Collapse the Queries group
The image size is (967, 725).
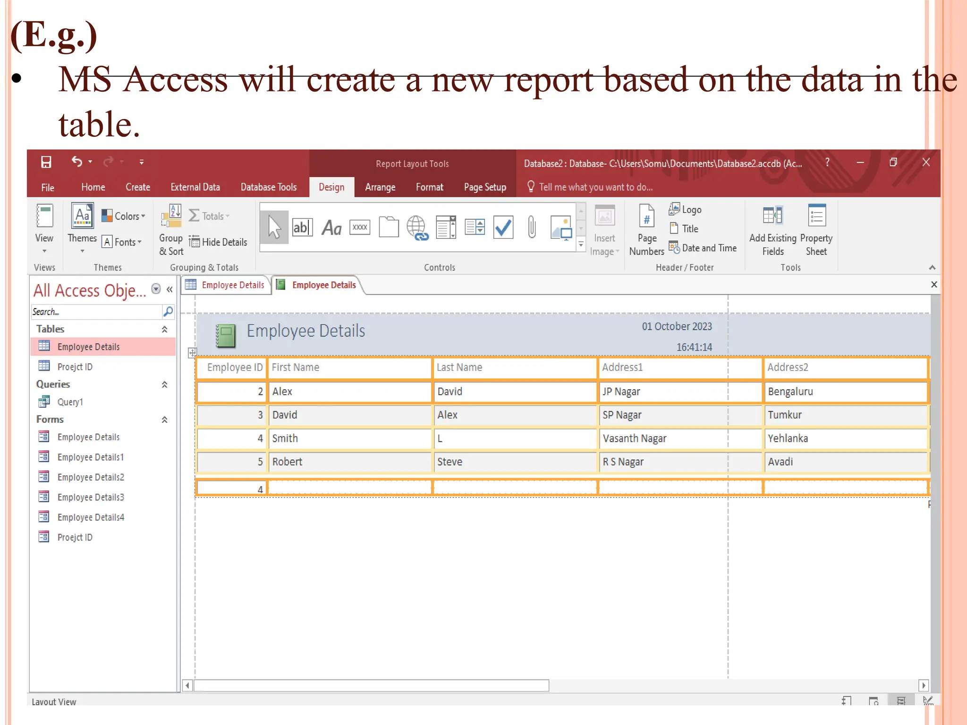coord(164,385)
